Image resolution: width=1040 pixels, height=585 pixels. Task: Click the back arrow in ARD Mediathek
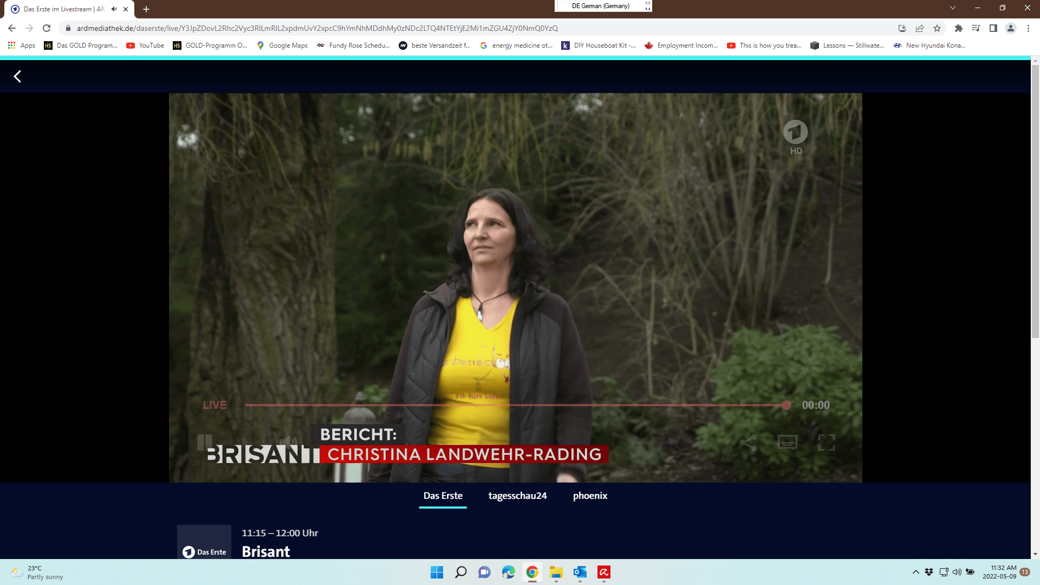17,76
